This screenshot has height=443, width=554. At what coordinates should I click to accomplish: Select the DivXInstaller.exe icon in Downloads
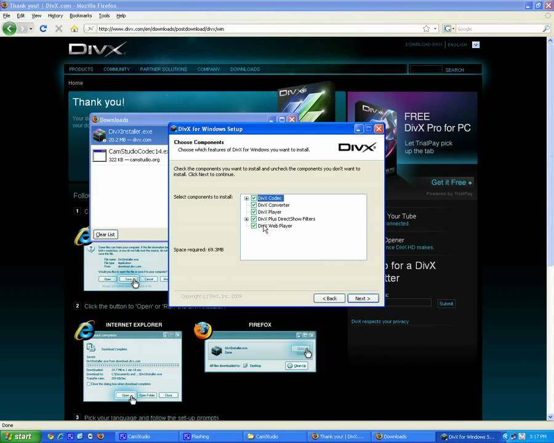[x=99, y=135]
